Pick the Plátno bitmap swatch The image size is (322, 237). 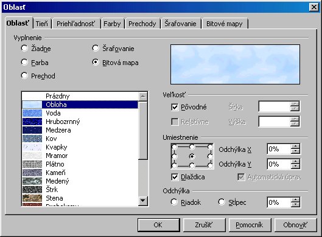[x=32, y=164]
